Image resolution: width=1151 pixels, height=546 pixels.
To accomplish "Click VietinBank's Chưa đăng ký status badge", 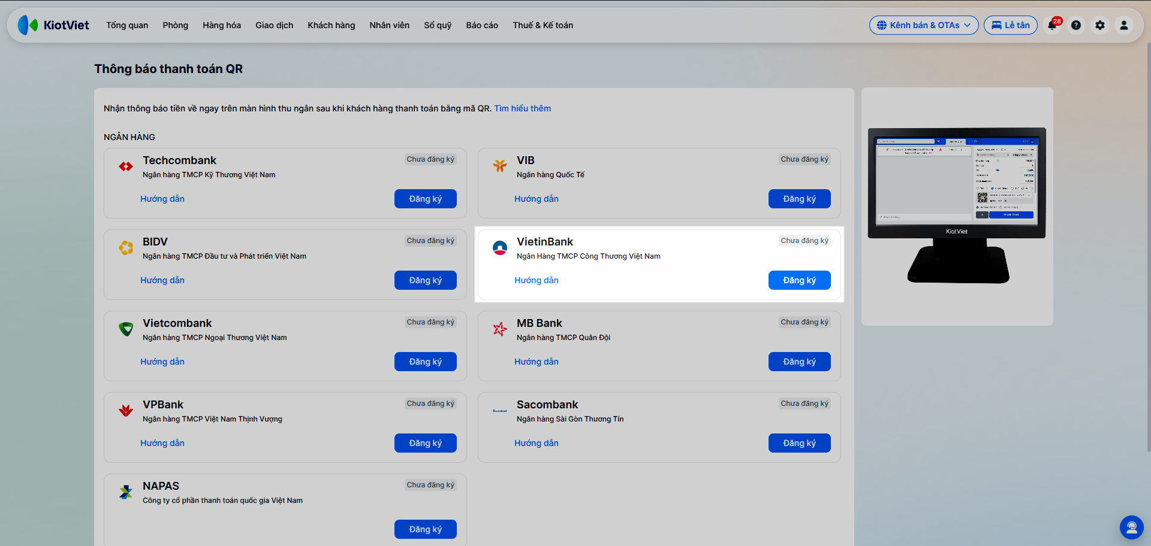I will pyautogui.click(x=805, y=241).
